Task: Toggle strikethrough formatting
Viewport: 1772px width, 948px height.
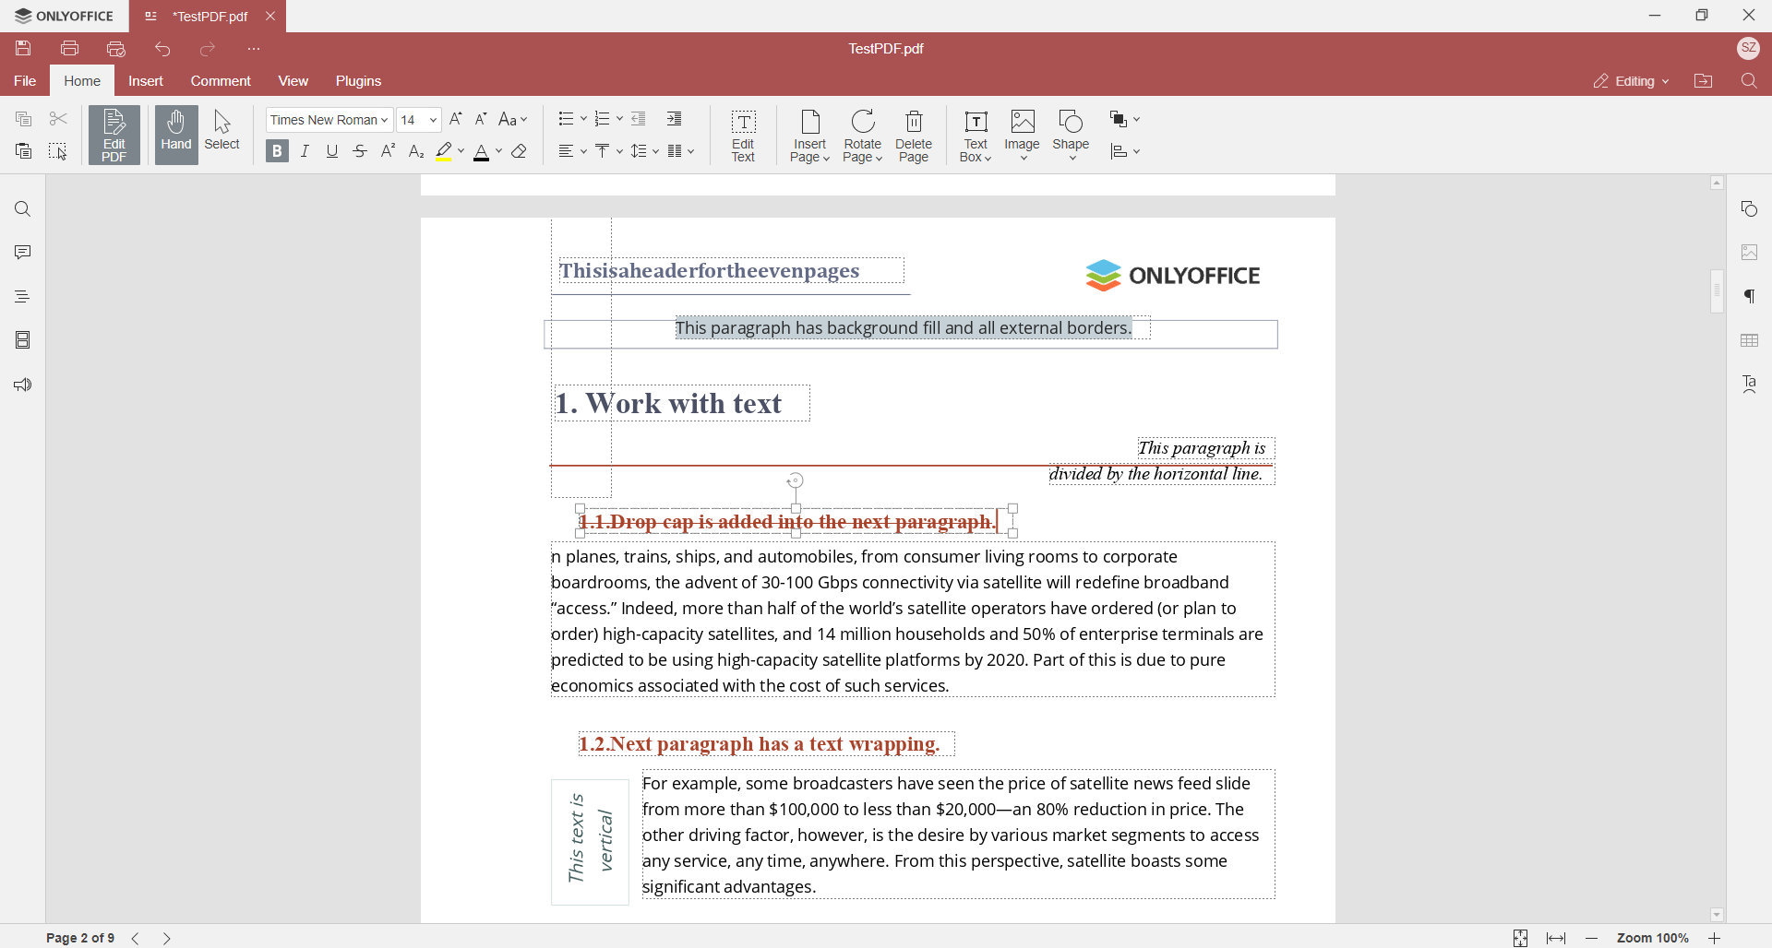Action: click(360, 150)
